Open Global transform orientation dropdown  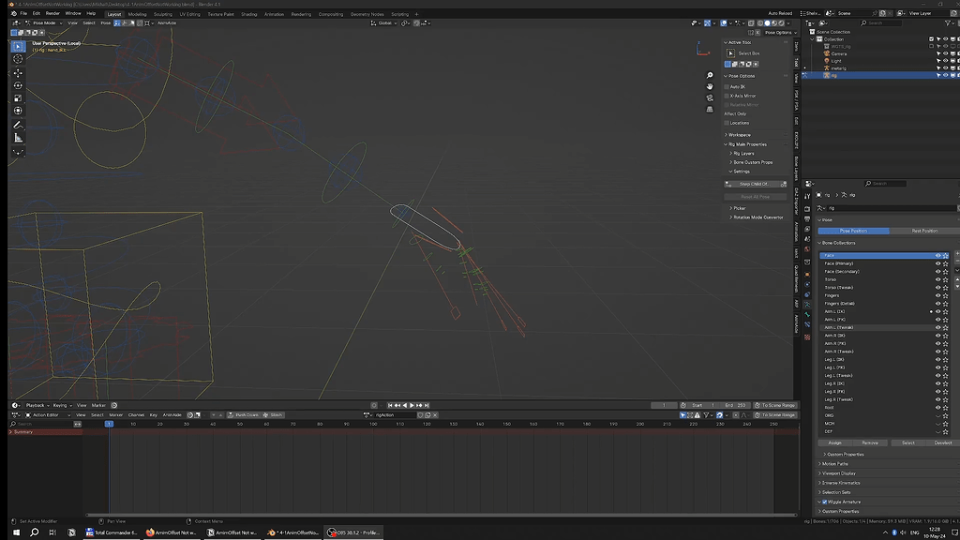[x=383, y=23]
